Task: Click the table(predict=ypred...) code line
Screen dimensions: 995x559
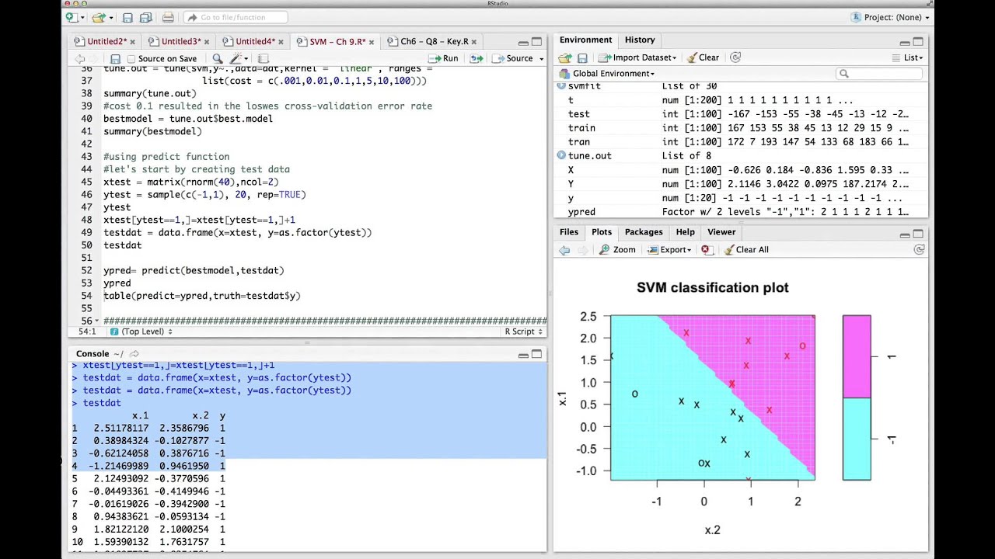Action: click(x=201, y=295)
